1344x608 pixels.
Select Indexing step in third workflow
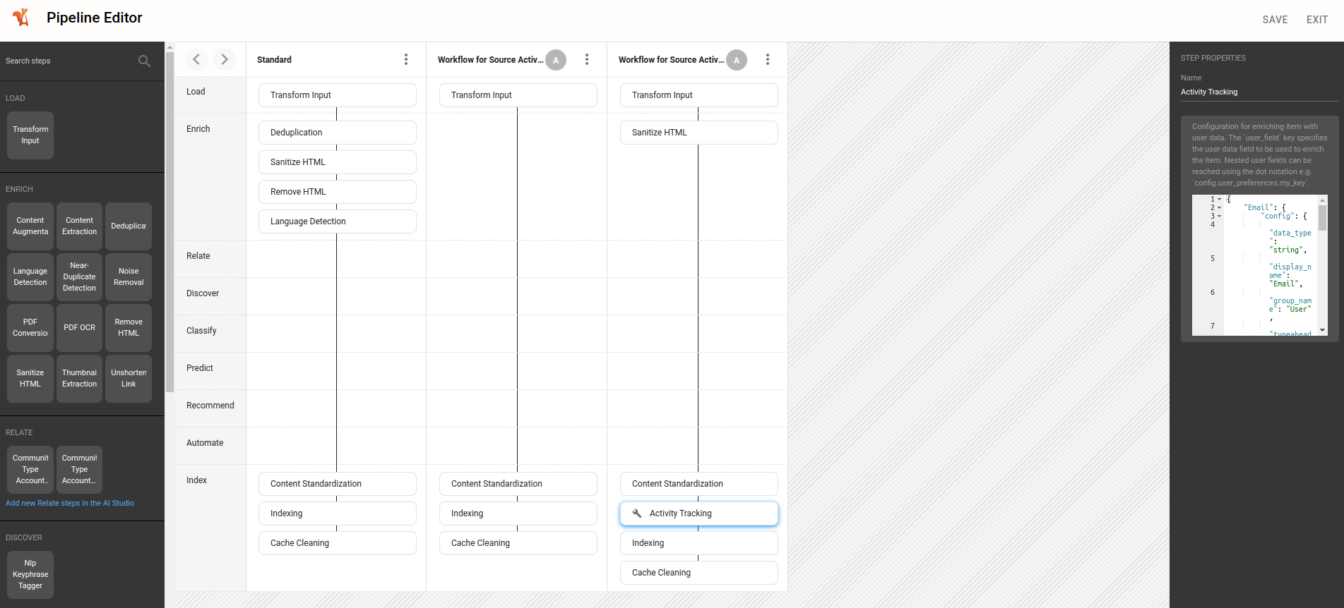click(x=699, y=543)
